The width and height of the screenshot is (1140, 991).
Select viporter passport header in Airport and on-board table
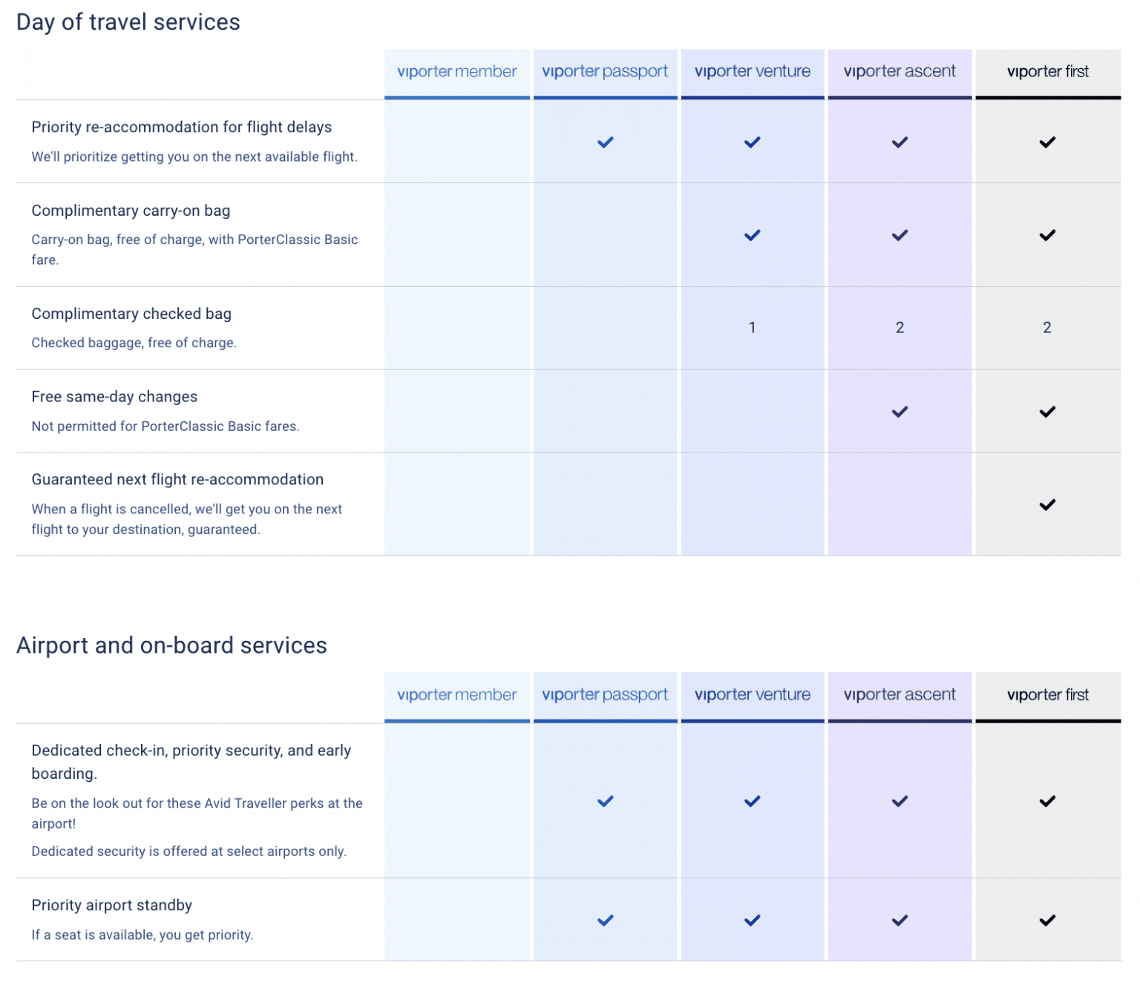[605, 695]
